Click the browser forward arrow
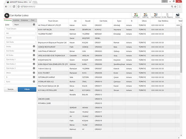186x139 pixels. (10, 7)
